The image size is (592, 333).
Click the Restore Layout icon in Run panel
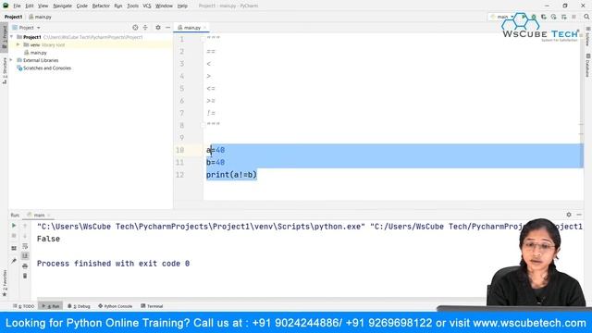click(x=14, y=248)
